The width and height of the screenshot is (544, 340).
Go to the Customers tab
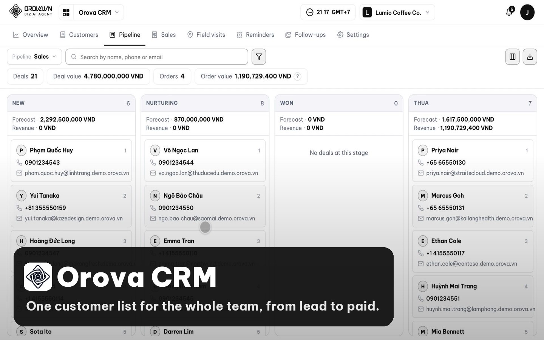coord(79,35)
